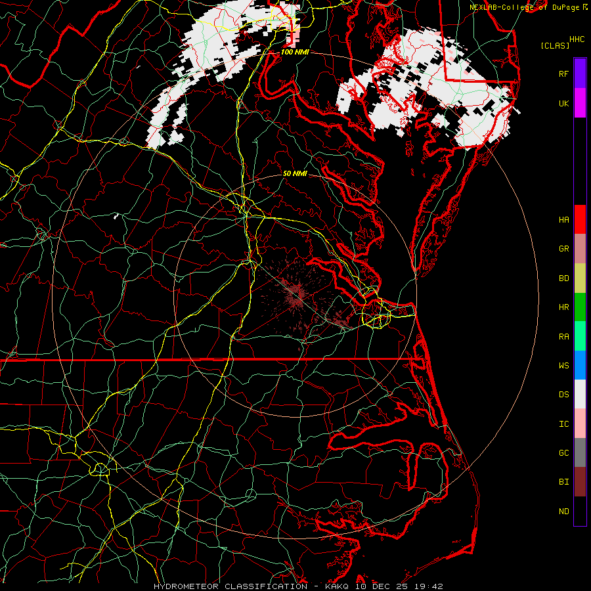Click the UK legend label
The image size is (591, 591).
click(x=564, y=103)
